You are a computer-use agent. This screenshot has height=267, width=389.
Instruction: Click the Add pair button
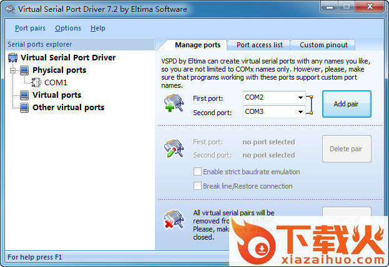[347, 104]
